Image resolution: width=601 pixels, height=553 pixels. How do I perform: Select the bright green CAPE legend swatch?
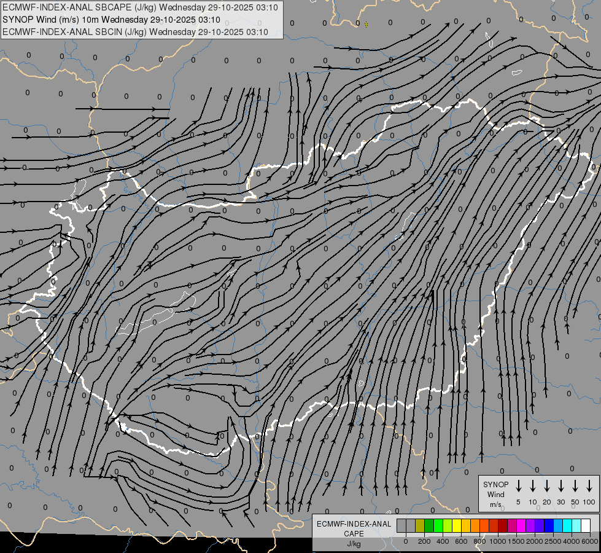(438, 525)
